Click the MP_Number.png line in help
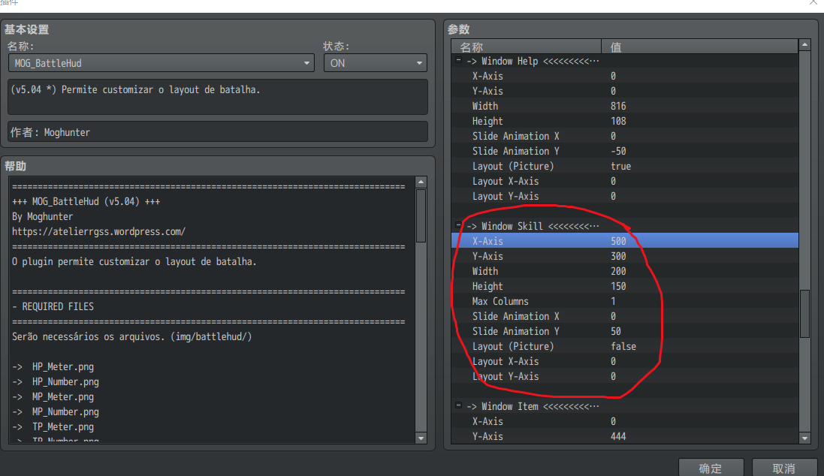This screenshot has height=476, width=824. tap(65, 412)
